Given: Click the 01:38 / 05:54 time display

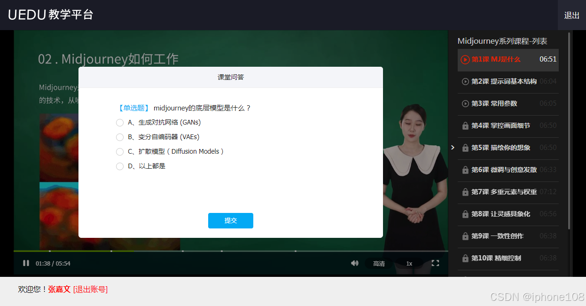Looking at the screenshot, I should point(53,264).
